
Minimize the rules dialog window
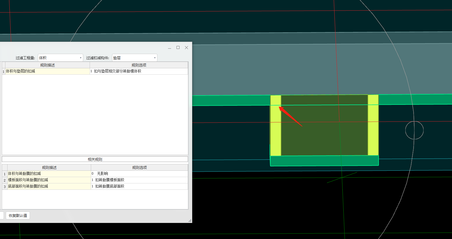(x=170, y=48)
